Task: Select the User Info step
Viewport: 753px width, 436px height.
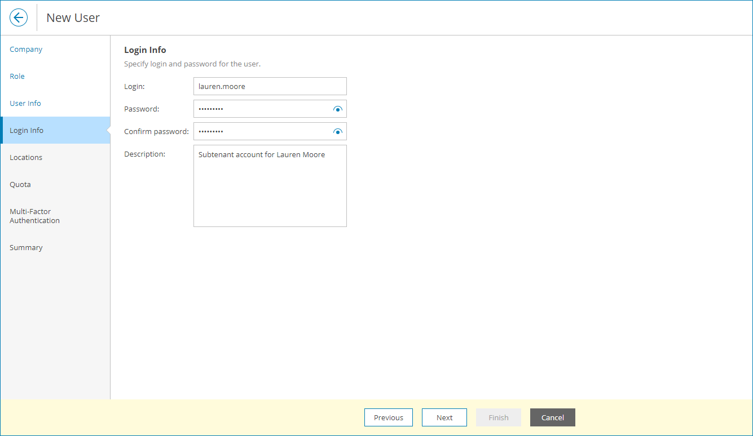Action: click(x=25, y=103)
